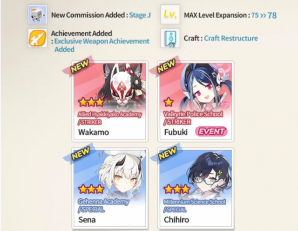Screen dimensions: 298x231
Task: Select the Wakamo character card
Action: (x=110, y=101)
